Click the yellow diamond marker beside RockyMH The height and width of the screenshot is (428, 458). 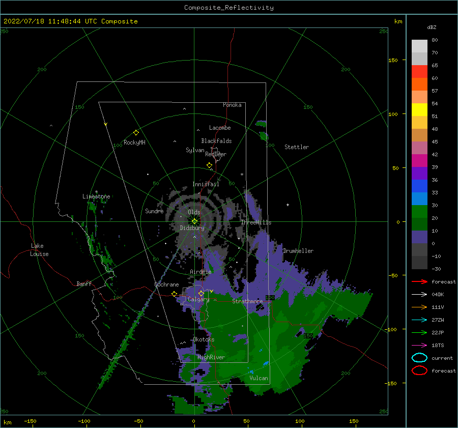point(136,133)
